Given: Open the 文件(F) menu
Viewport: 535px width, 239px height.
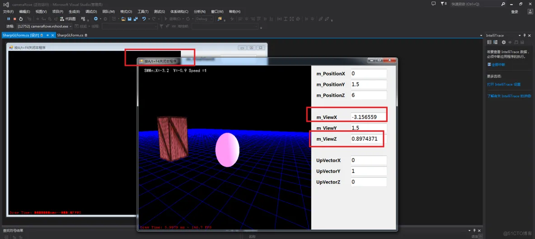Looking at the screenshot, I should 8,12.
